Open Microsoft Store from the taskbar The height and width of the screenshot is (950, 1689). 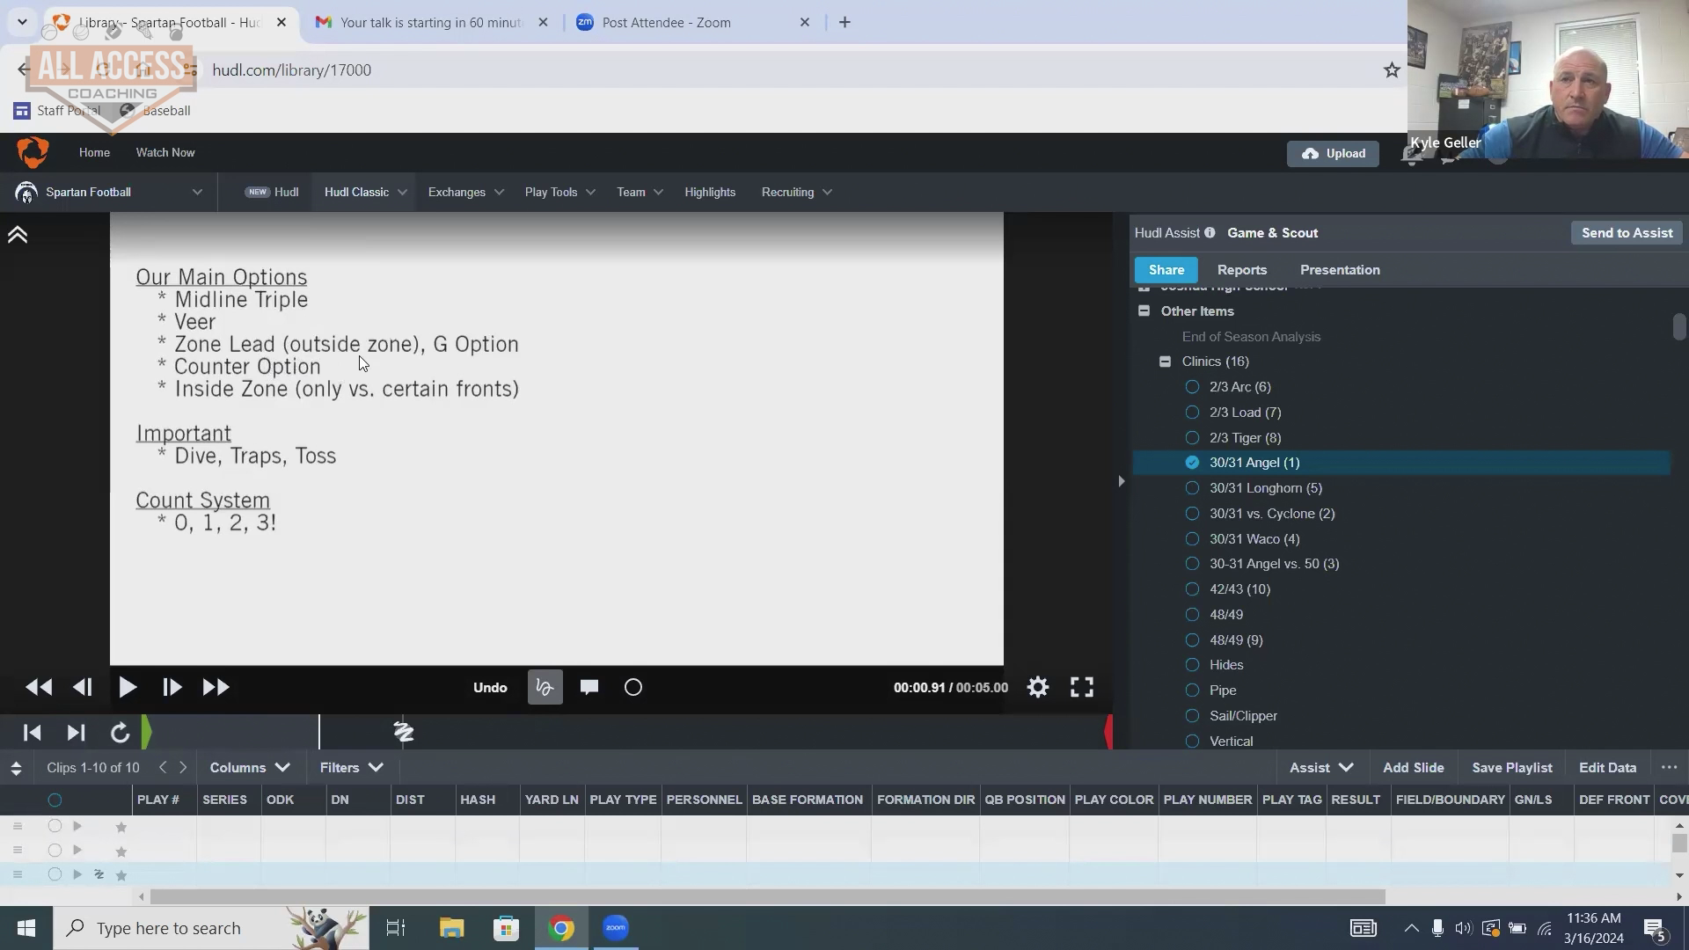506,928
